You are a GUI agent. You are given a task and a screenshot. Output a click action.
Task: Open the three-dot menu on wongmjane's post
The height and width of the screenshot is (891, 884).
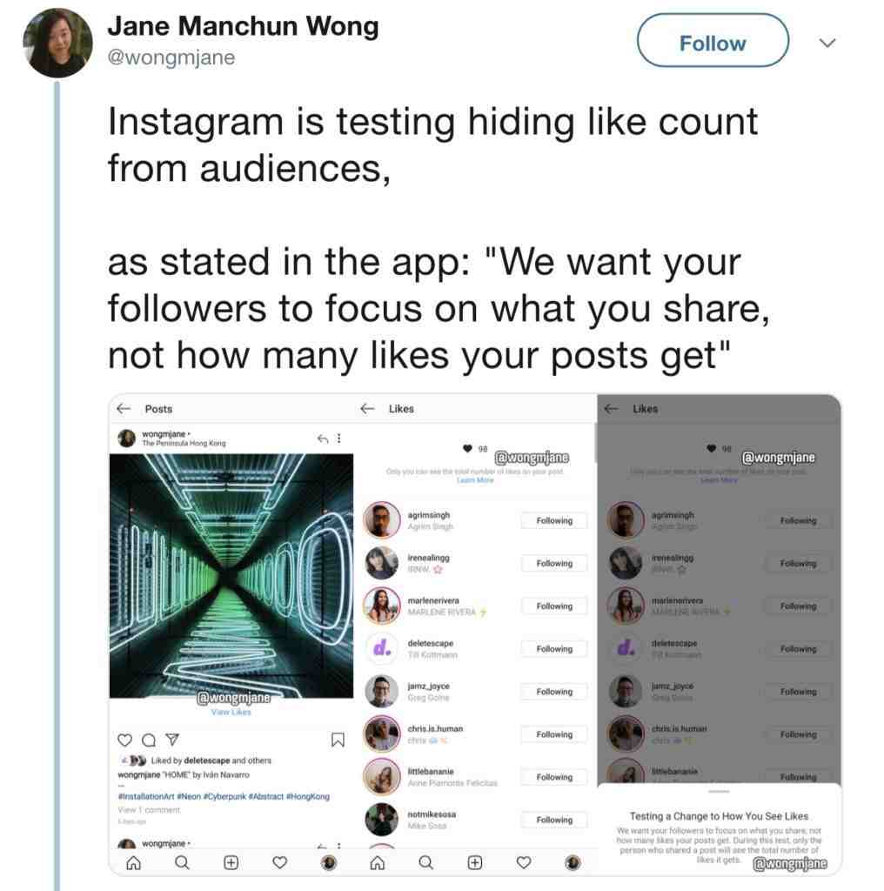point(339,439)
